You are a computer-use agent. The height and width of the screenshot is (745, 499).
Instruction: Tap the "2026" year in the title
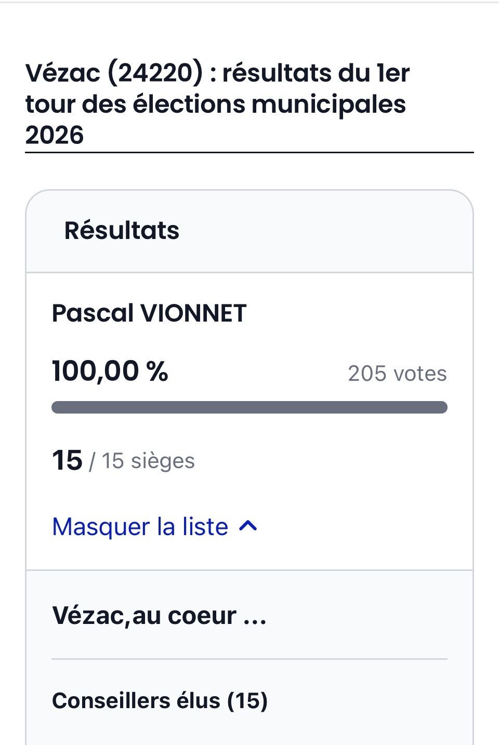[x=55, y=136]
